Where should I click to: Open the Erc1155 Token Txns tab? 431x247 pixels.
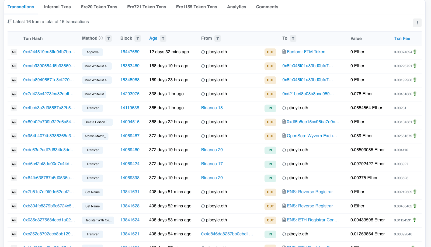click(x=197, y=7)
